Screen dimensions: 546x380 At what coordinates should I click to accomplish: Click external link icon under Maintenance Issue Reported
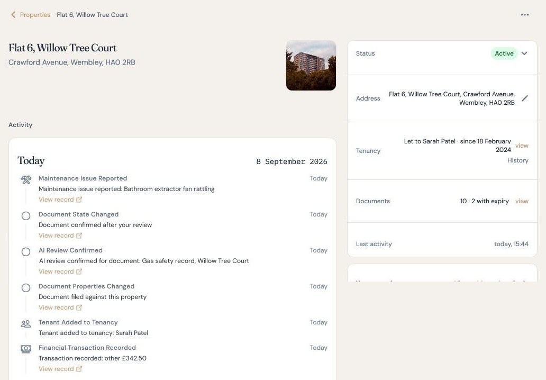tap(79, 200)
